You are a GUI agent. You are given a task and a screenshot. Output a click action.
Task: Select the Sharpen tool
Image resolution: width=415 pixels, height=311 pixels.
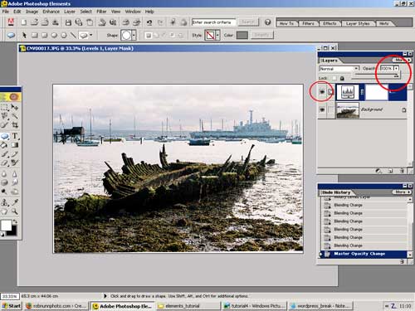(15, 174)
